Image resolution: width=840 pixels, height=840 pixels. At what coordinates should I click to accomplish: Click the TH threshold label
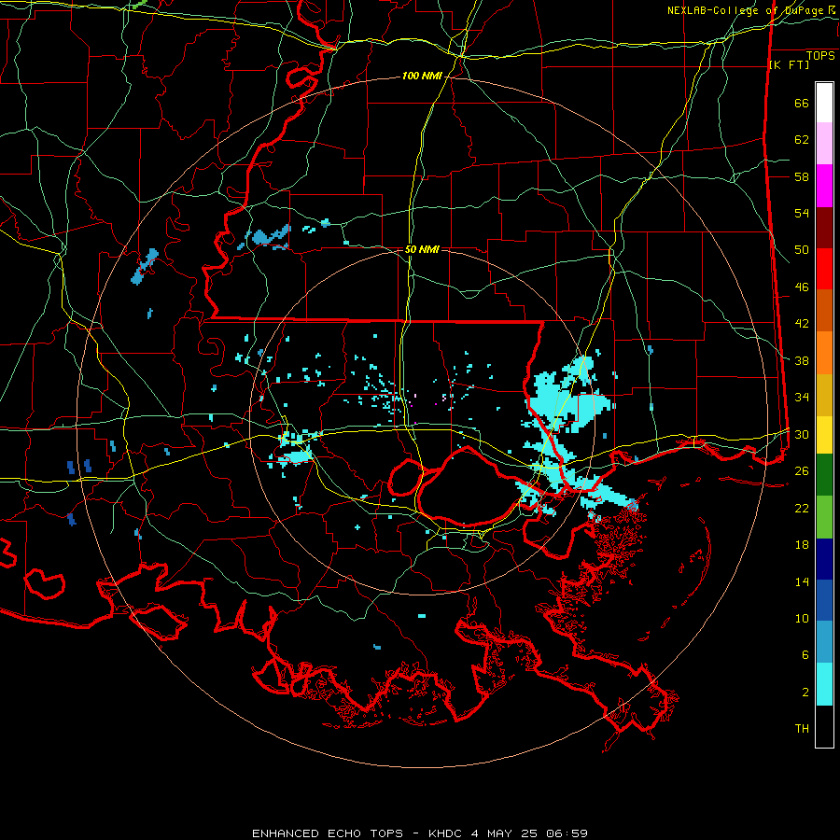click(x=802, y=729)
